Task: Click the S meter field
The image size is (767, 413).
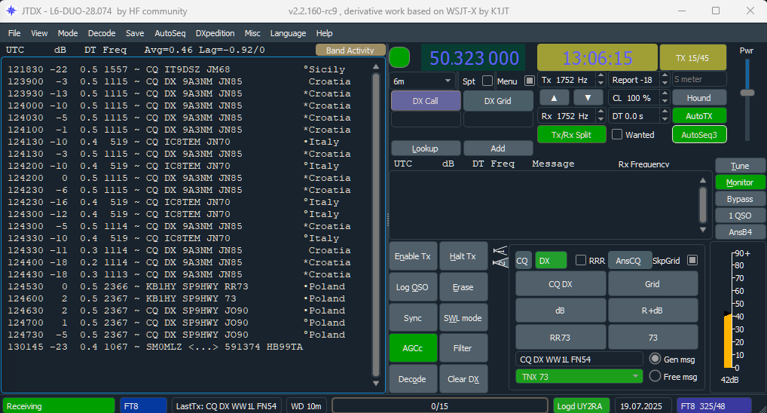Action: [699, 79]
